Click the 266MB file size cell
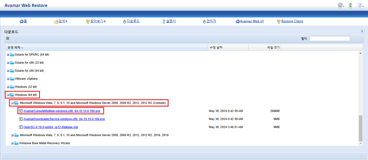368x160 pixels. (x=275, y=111)
